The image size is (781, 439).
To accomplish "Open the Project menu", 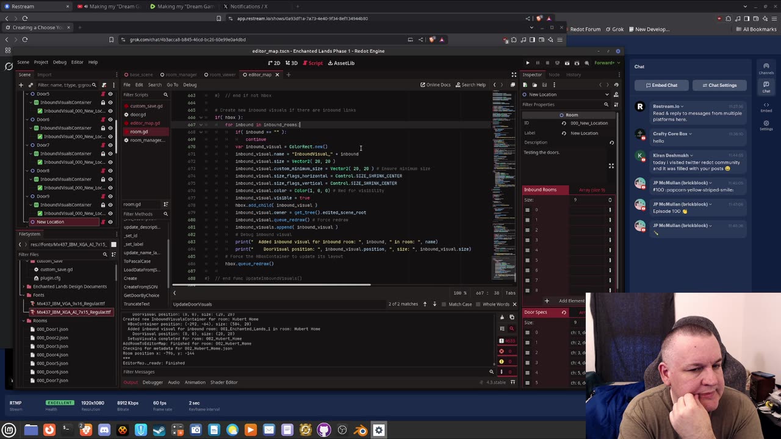I will pyautogui.click(x=41, y=62).
